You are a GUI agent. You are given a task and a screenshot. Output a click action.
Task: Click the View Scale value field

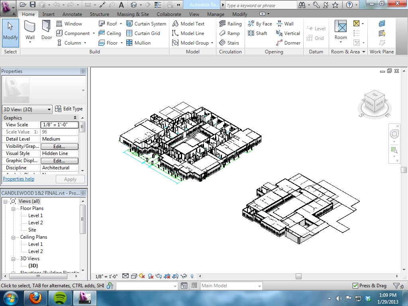pyautogui.click(x=60, y=125)
